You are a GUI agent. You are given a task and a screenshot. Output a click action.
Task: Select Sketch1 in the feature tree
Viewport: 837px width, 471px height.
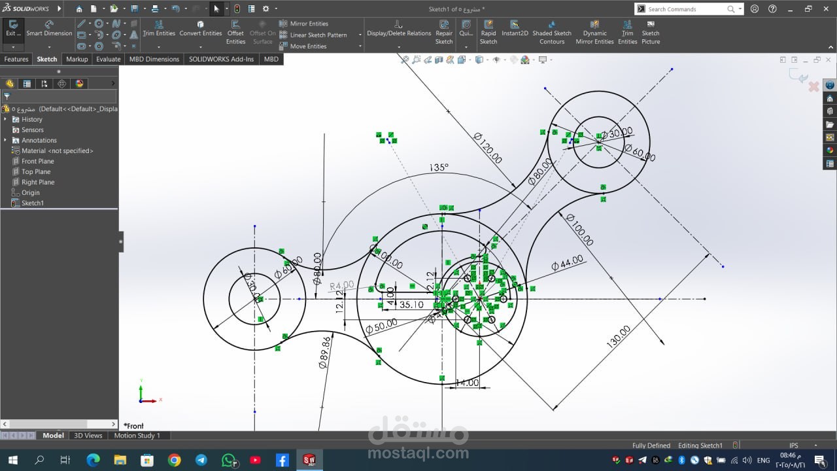click(32, 203)
